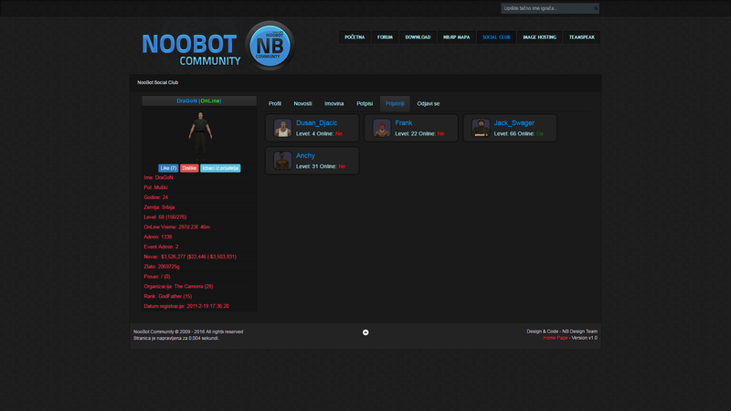Open Anchy's avatar picture
Image resolution: width=731 pixels, height=411 pixels.
click(282, 162)
